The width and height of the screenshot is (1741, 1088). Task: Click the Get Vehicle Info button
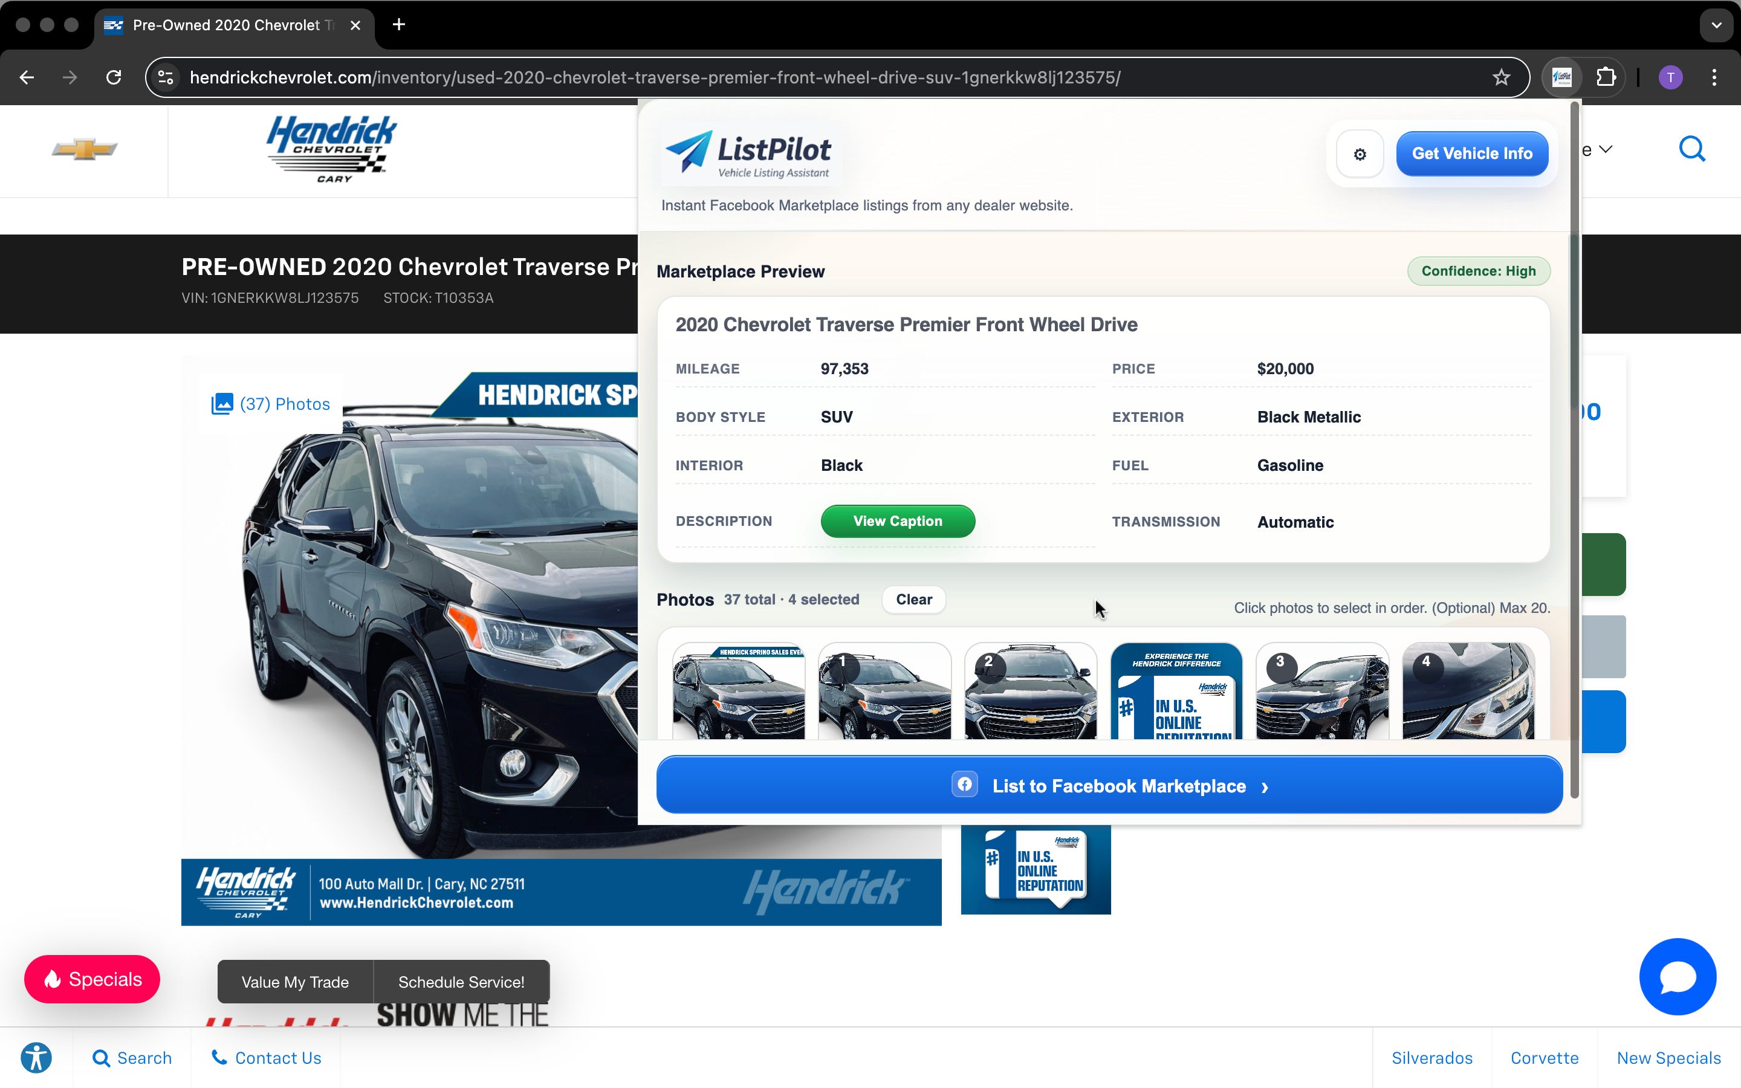tap(1471, 154)
